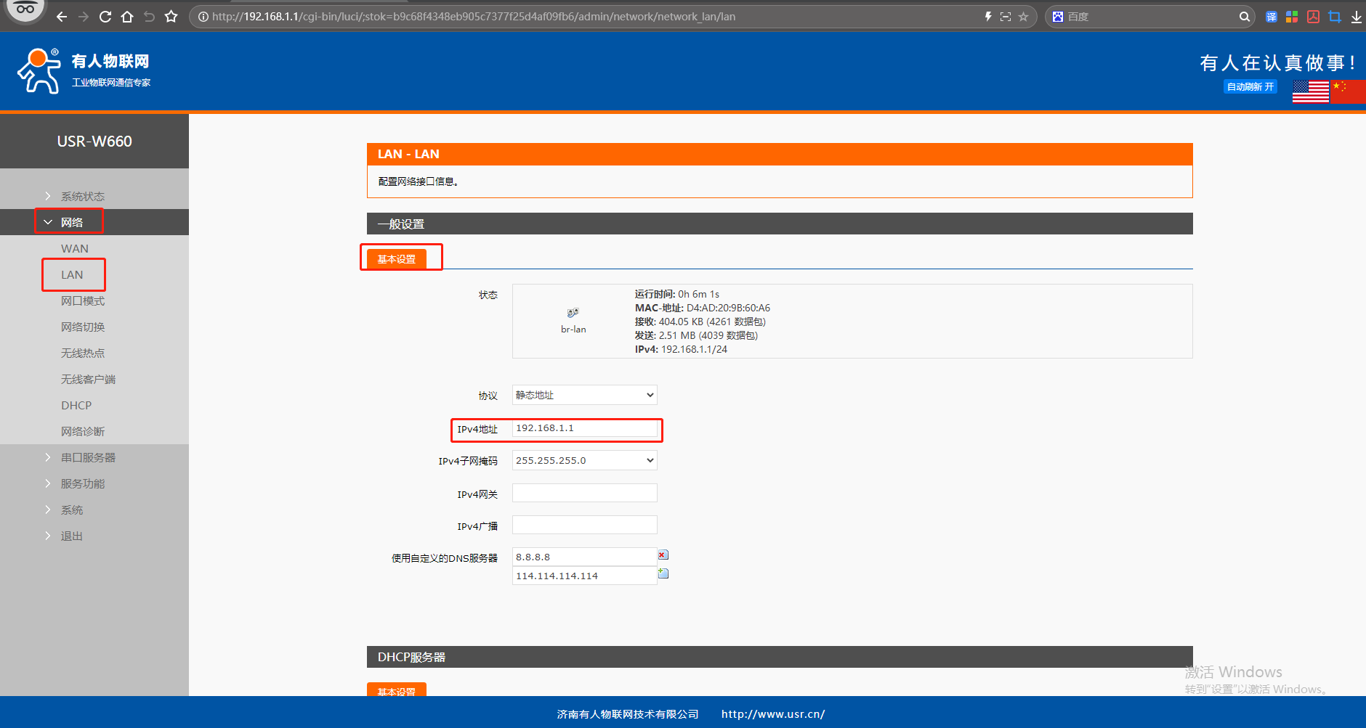The image size is (1366, 728).
Task: Remove the 8.8.8.8 DNS server entry
Action: point(663,555)
